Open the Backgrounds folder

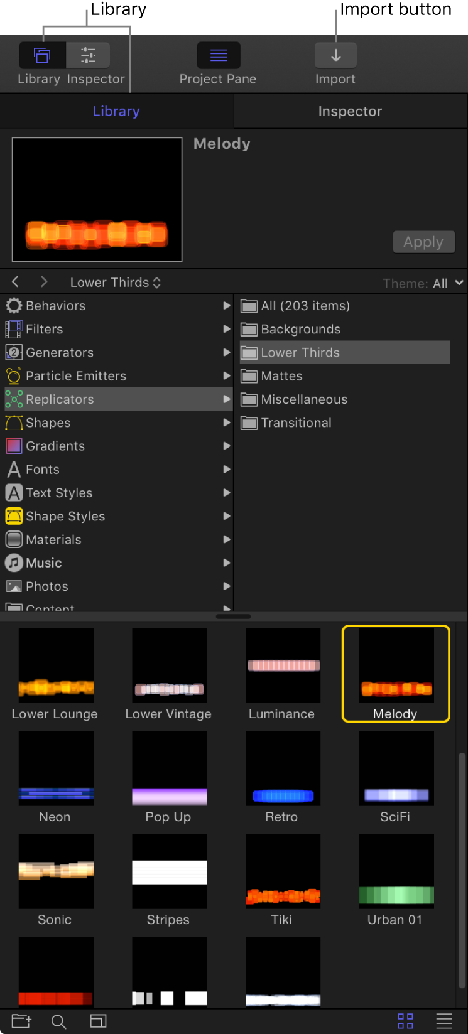point(300,330)
